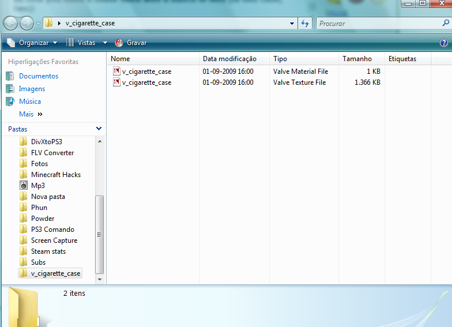Maximize the Explorer window
The image size is (452, 327).
[x=422, y=3]
